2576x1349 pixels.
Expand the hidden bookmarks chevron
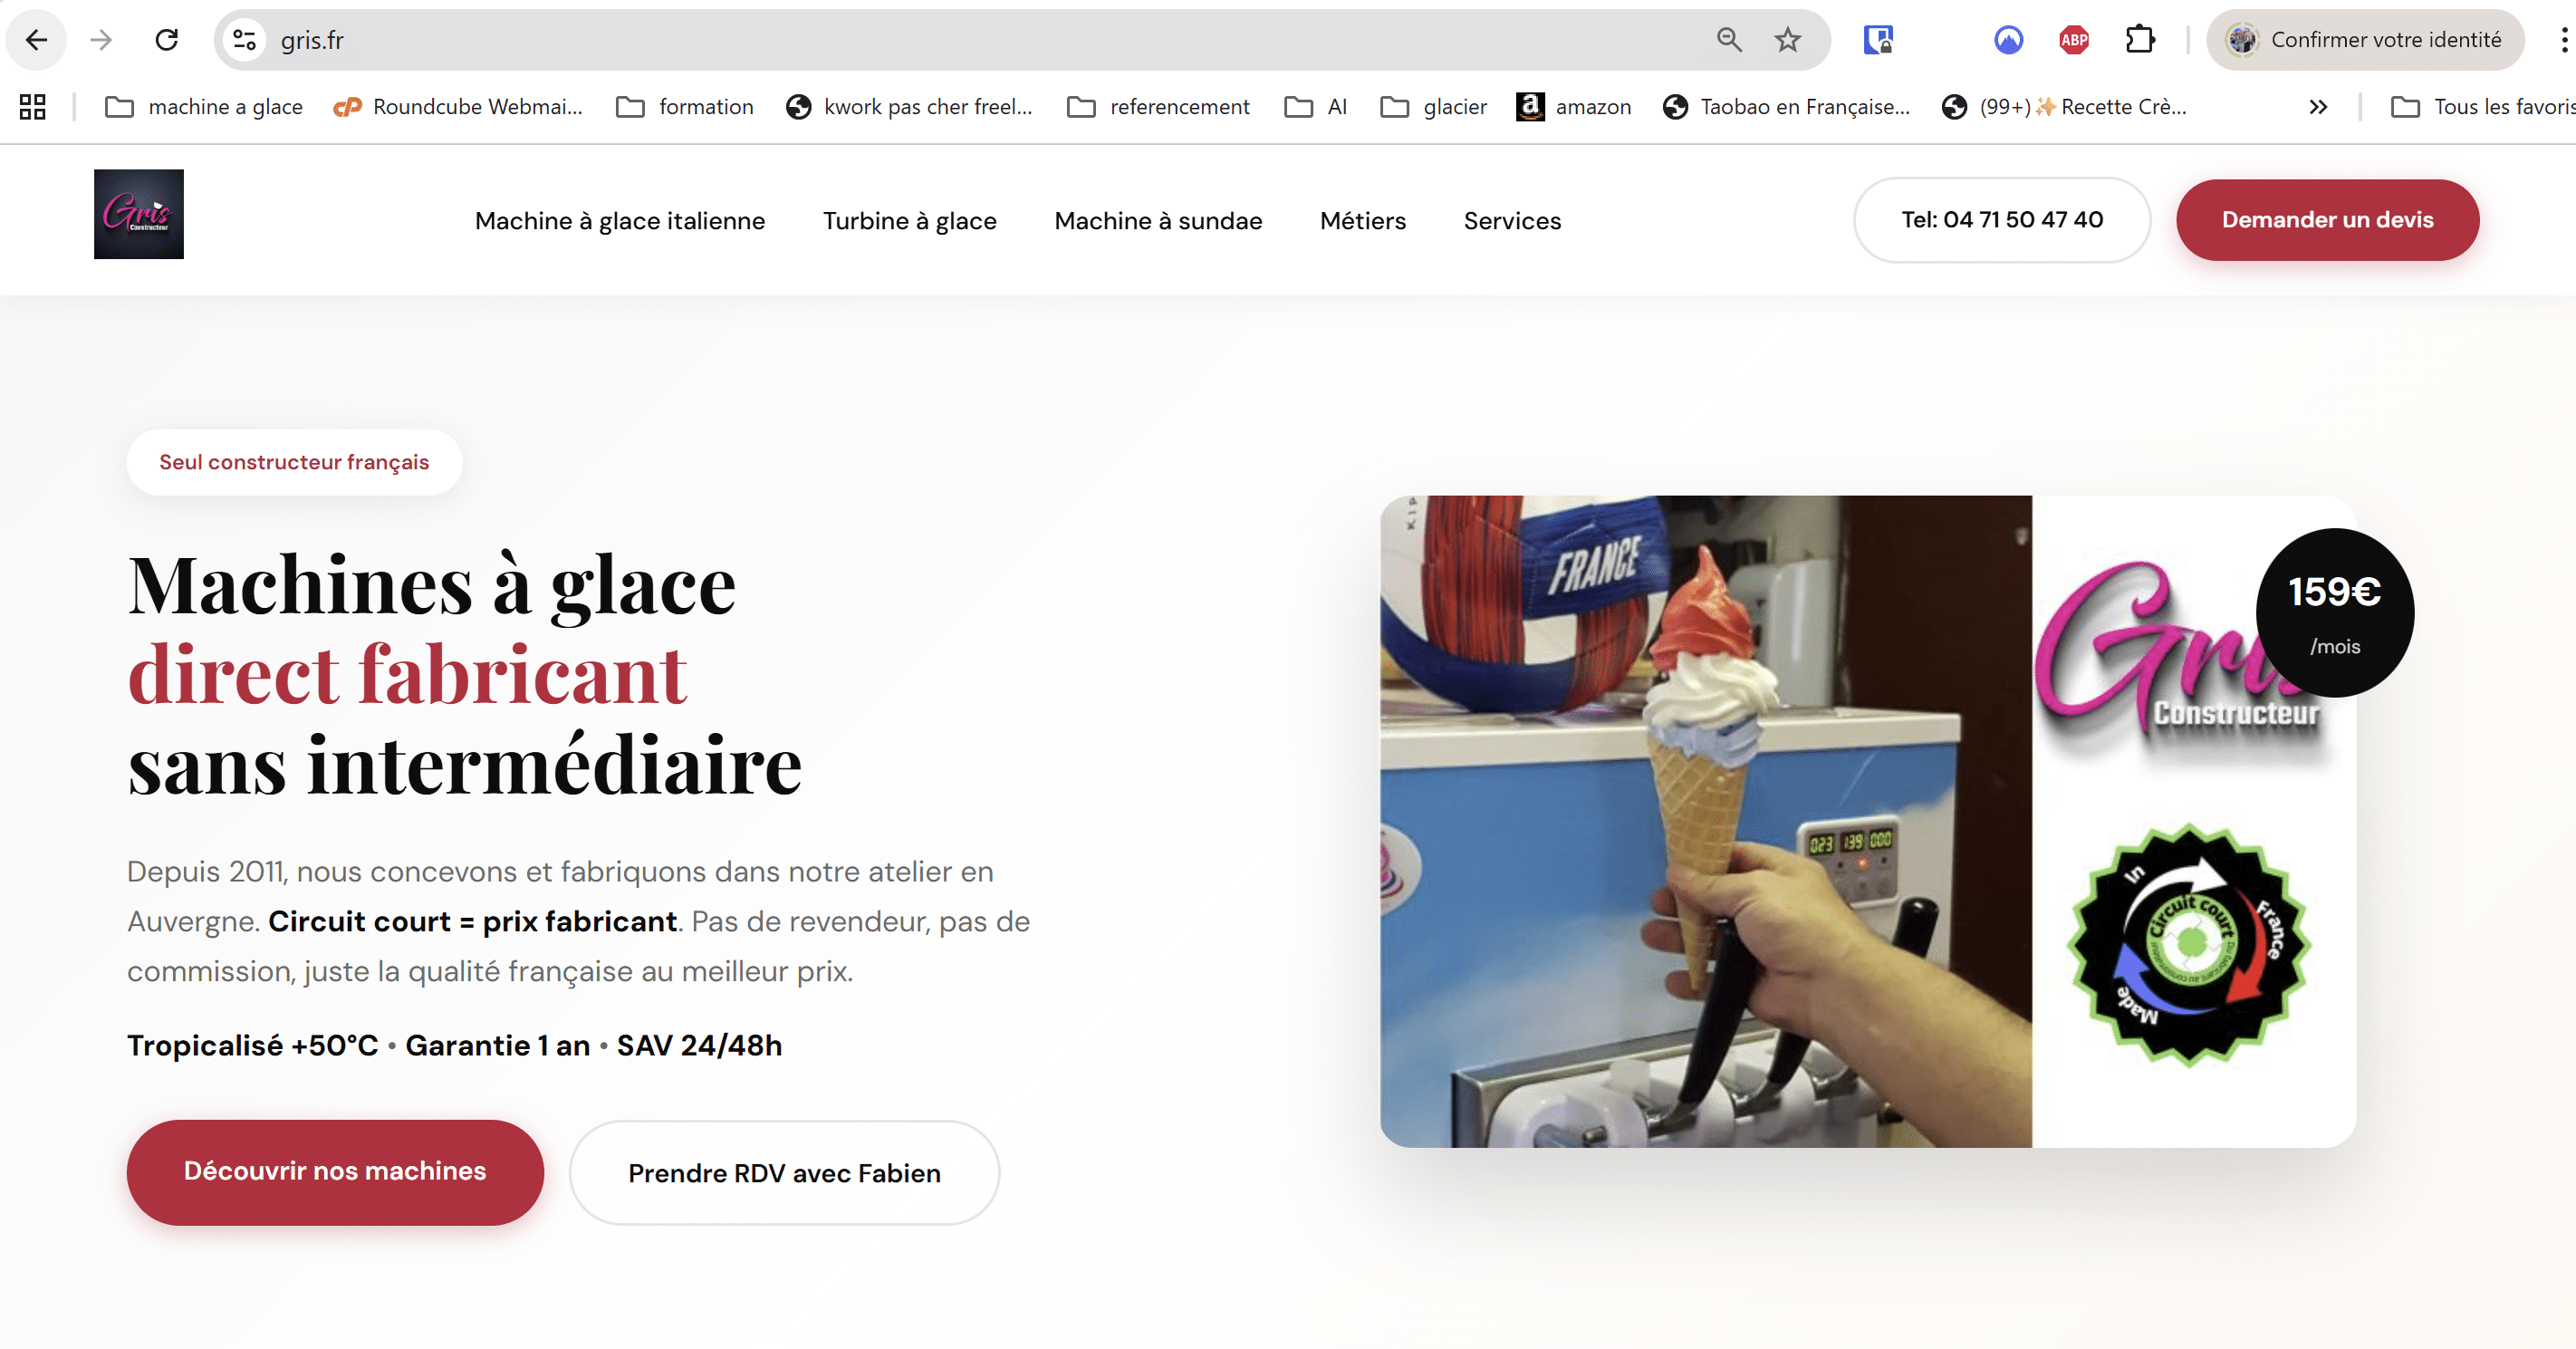click(2318, 107)
